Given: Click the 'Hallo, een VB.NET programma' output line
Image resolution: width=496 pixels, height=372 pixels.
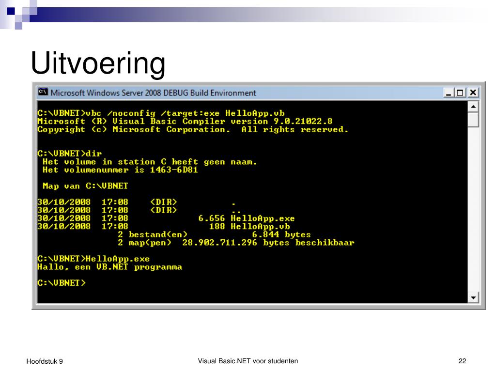Looking at the screenshot, I should (x=110, y=267).
